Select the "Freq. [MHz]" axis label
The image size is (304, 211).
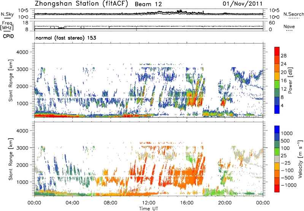(7, 26)
